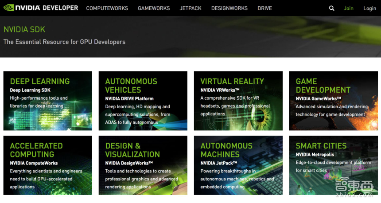Choose the Accelerated Computing tile
The height and width of the screenshot is (203, 381).
point(47,165)
